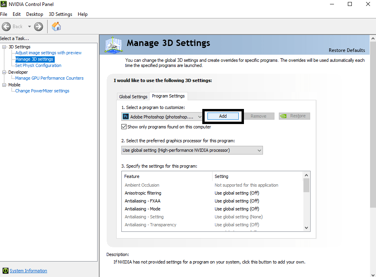
Task: Open the 3D Settings menu
Action: [60, 14]
